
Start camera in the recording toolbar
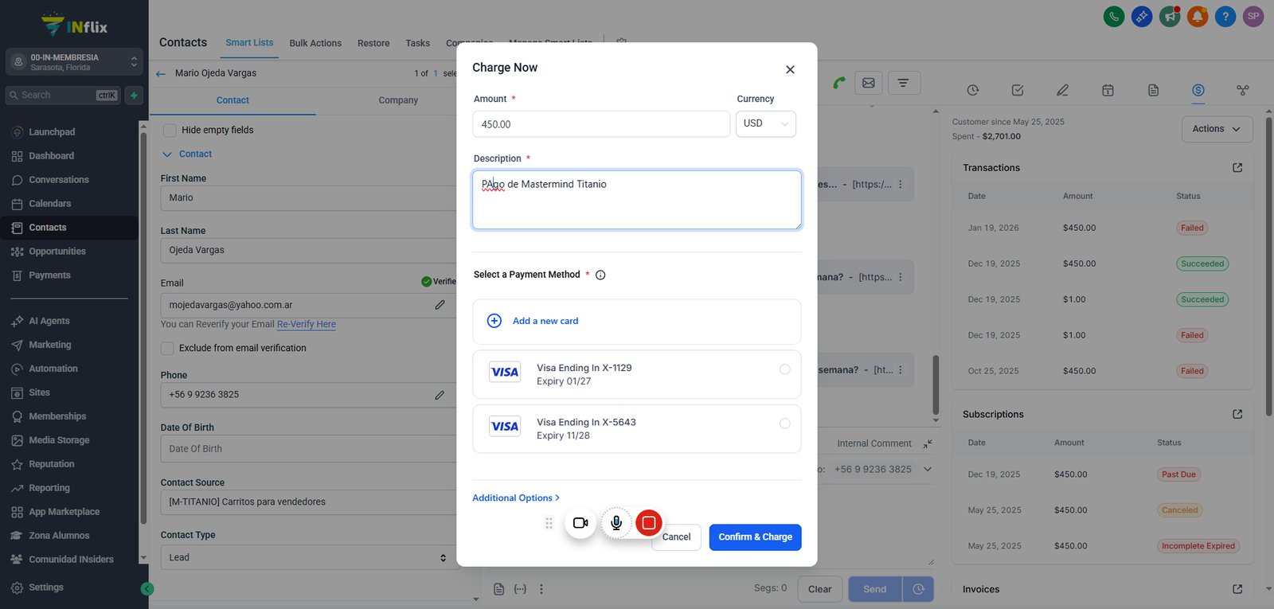coord(580,523)
